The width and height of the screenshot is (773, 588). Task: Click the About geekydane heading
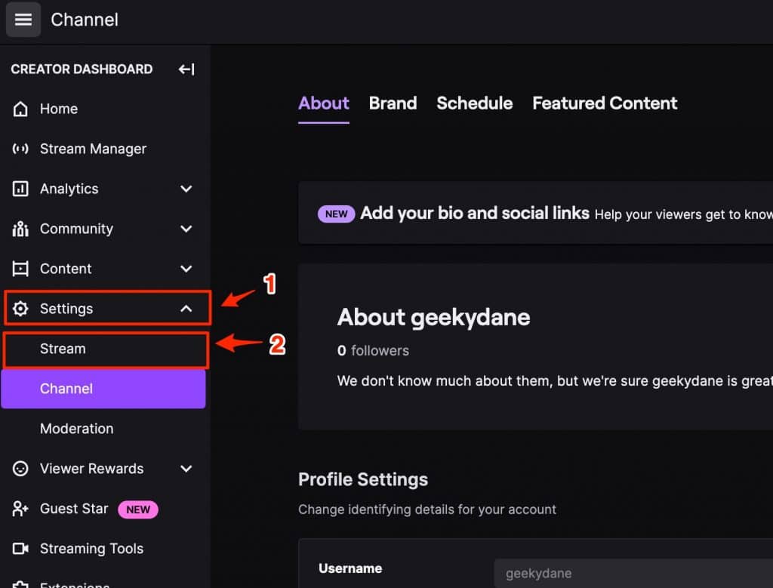tap(433, 318)
